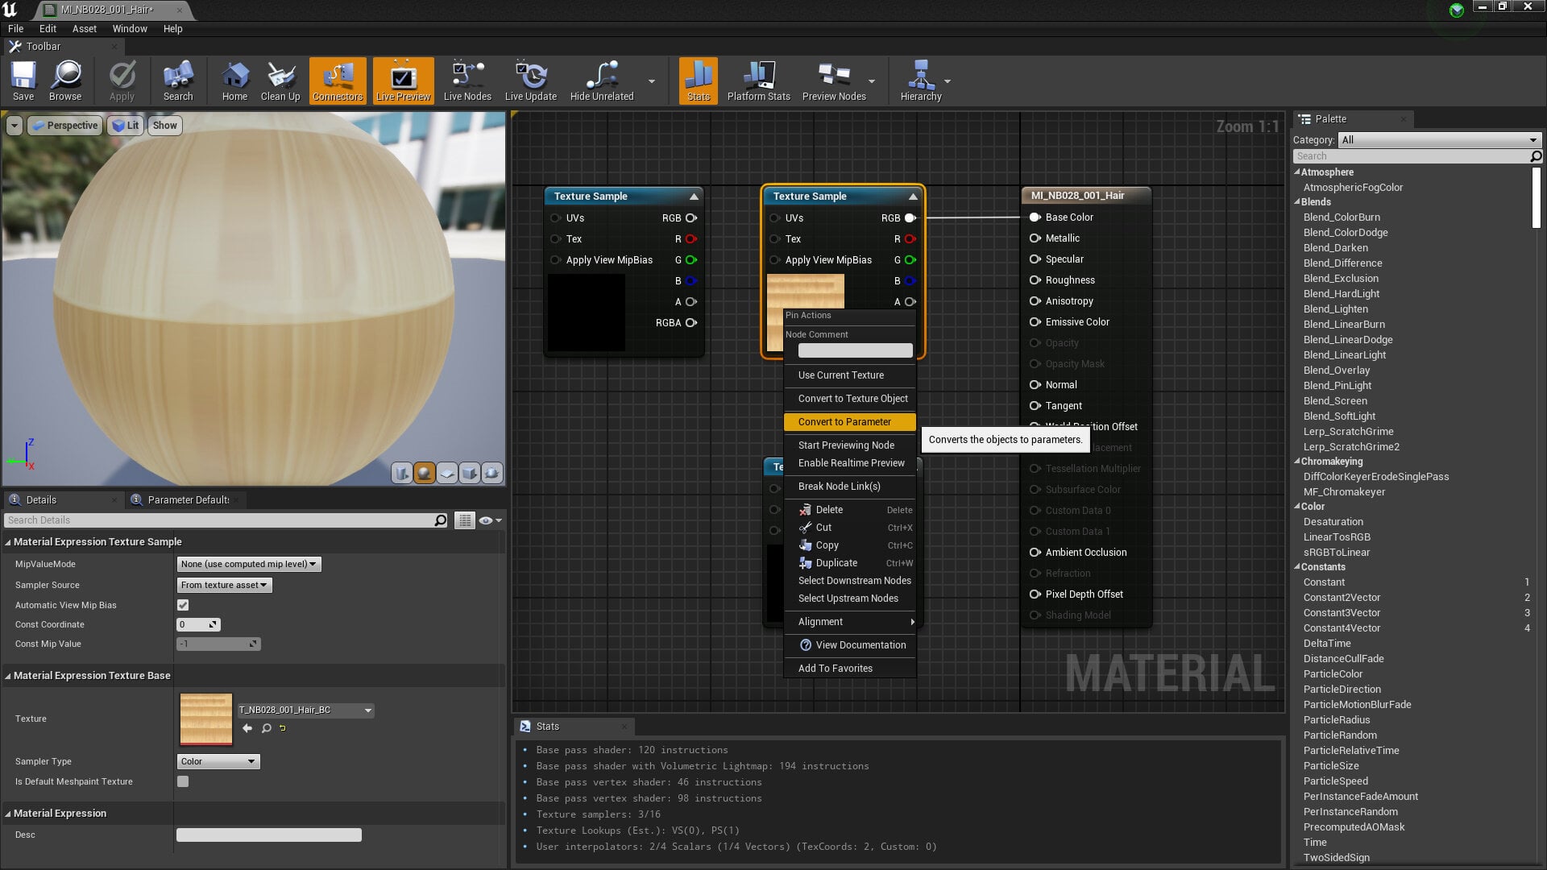This screenshot has height=870, width=1547.
Task: Open the MipValueMode dropdown
Action: pyautogui.click(x=249, y=564)
